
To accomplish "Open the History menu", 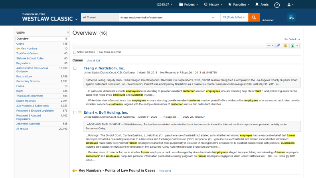I will pyautogui.click(x=214, y=4).
